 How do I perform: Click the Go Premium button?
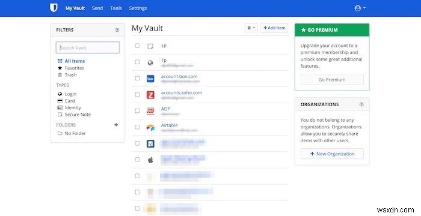tap(332, 80)
